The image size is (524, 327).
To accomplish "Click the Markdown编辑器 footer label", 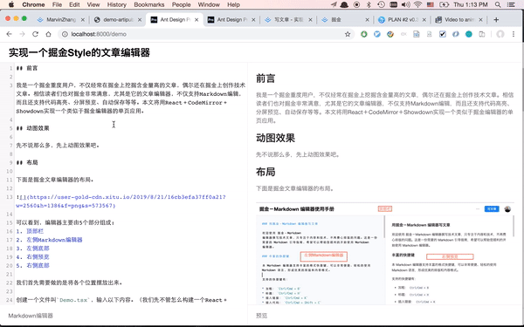I will tap(31, 316).
